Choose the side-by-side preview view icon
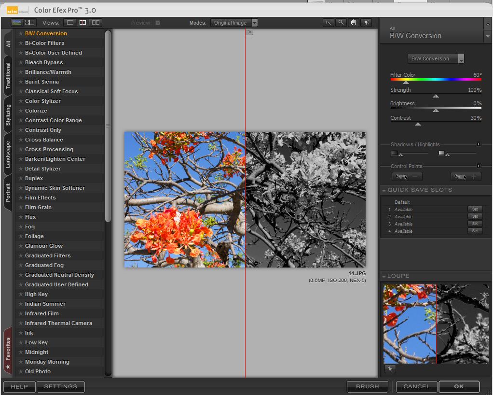Image resolution: width=493 pixels, height=395 pixels. click(96, 23)
